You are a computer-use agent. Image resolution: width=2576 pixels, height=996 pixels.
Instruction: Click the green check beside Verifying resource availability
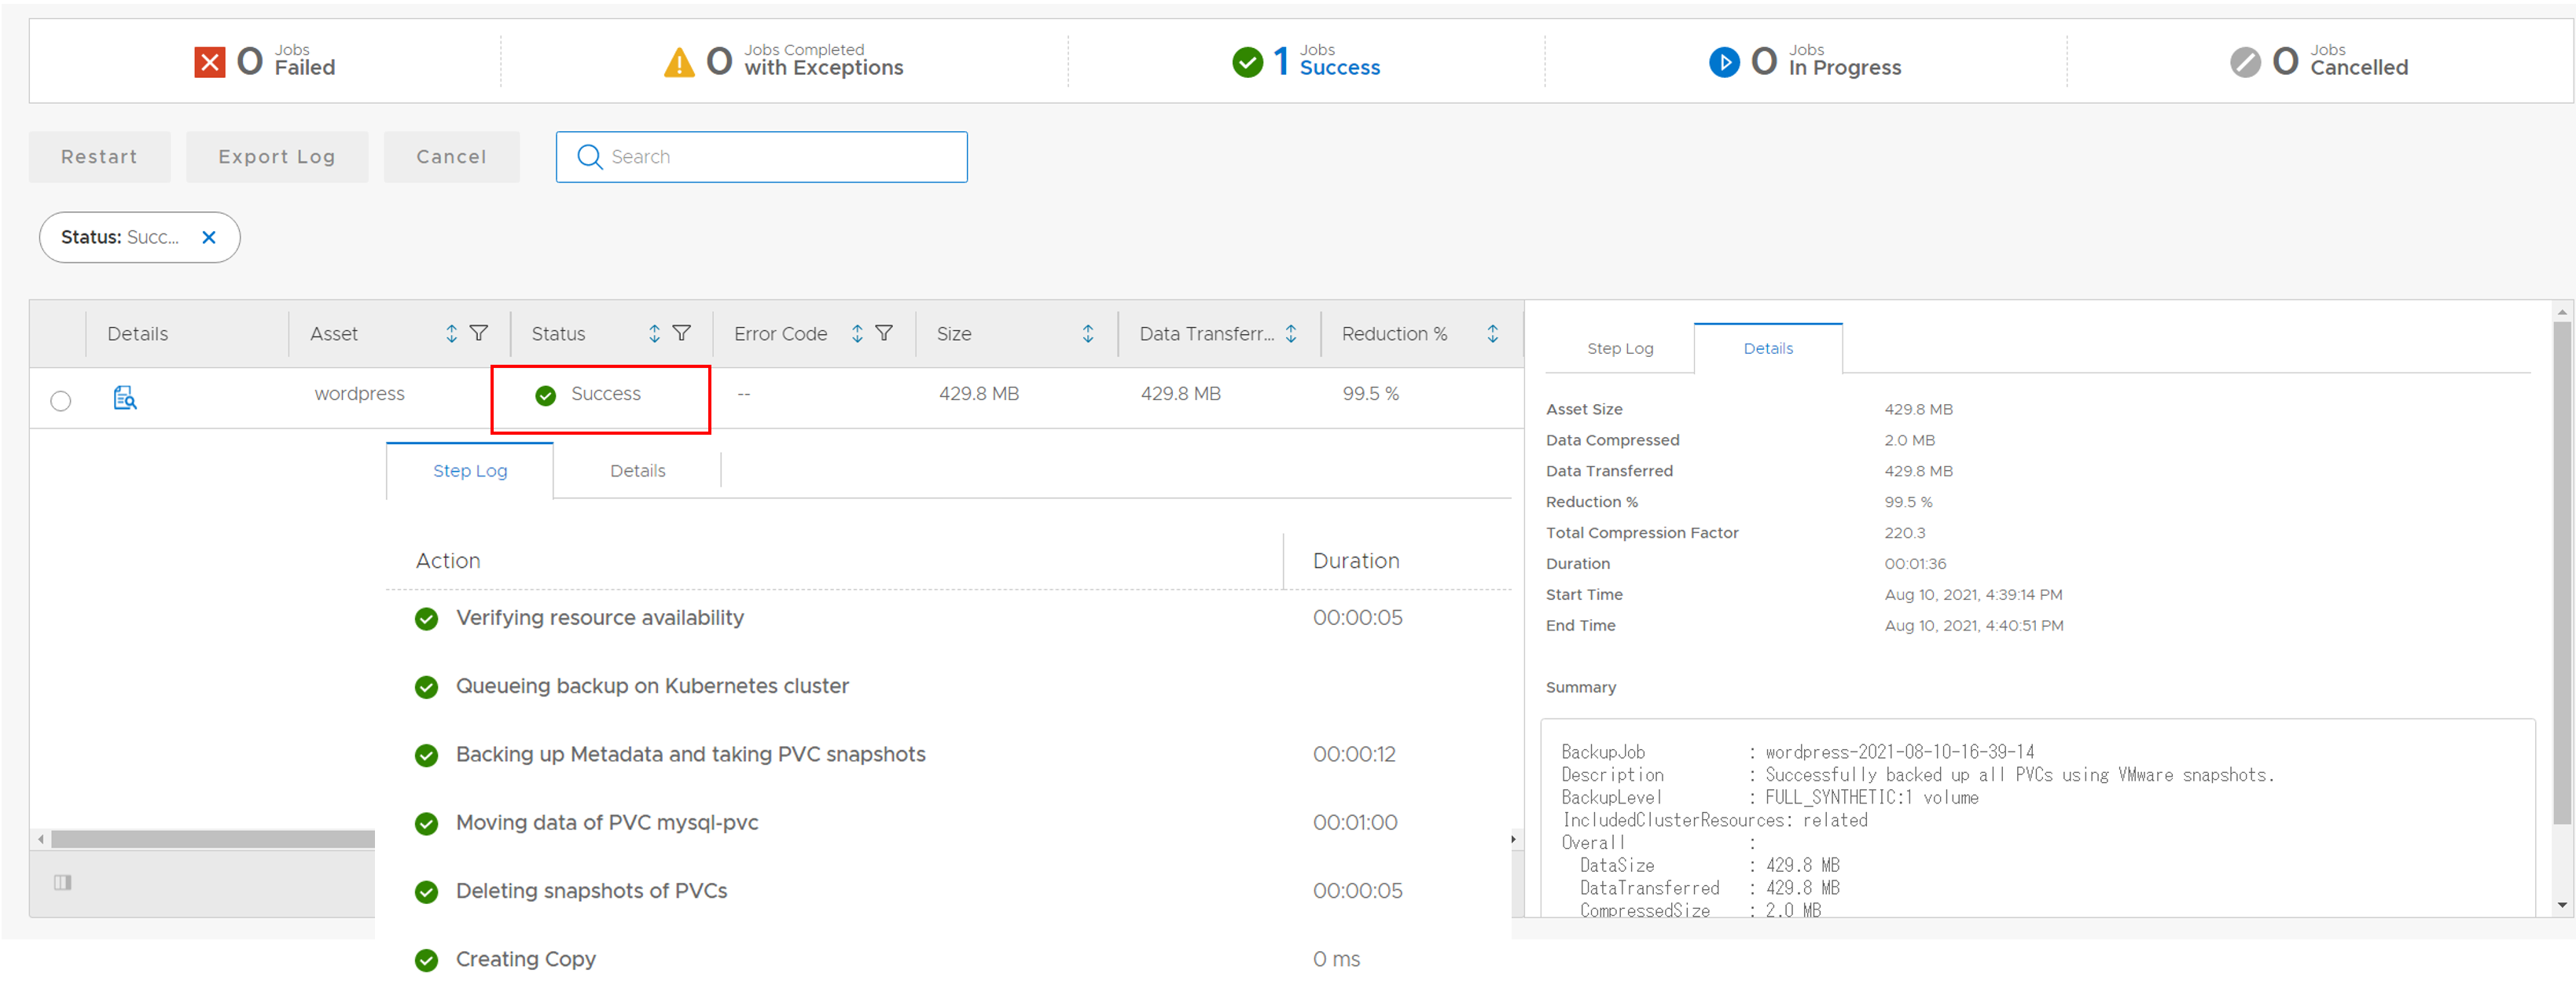point(426,619)
